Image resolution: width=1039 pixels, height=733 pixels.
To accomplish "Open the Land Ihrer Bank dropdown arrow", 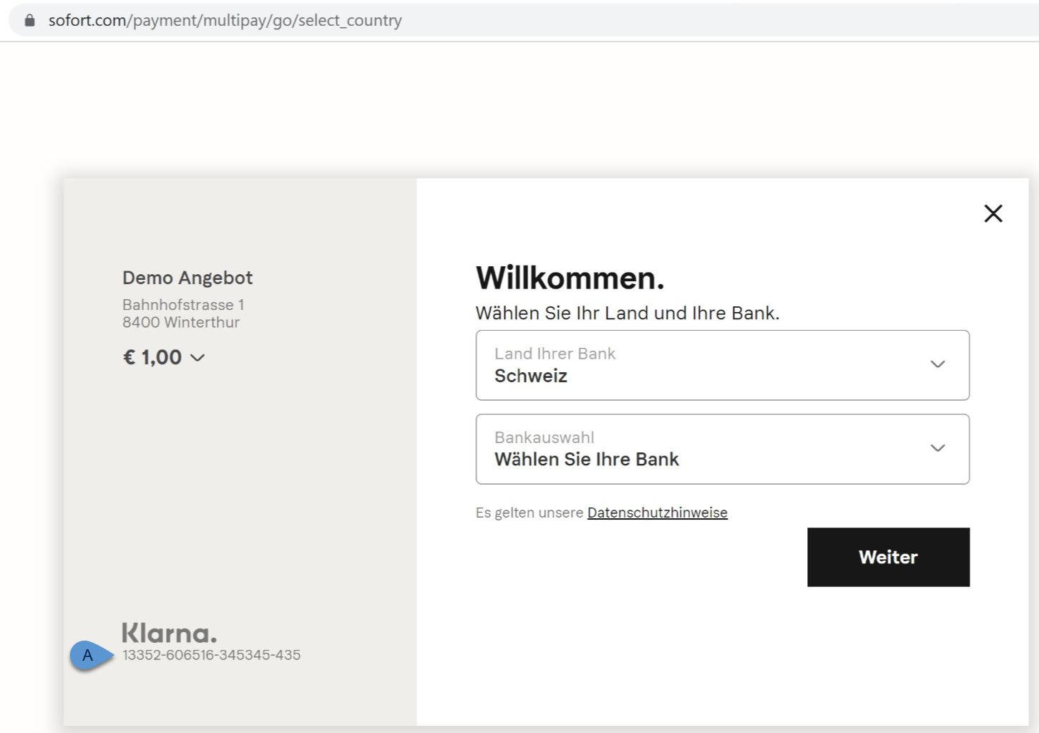I will click(937, 364).
